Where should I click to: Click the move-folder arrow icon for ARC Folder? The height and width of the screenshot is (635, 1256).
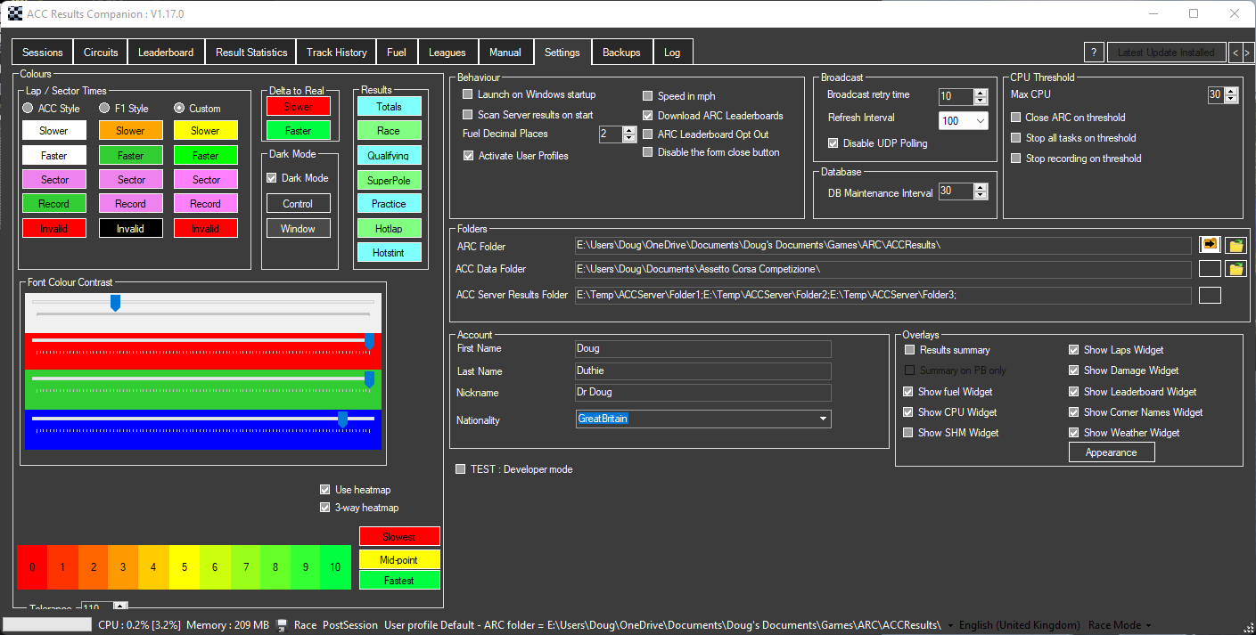pos(1210,245)
